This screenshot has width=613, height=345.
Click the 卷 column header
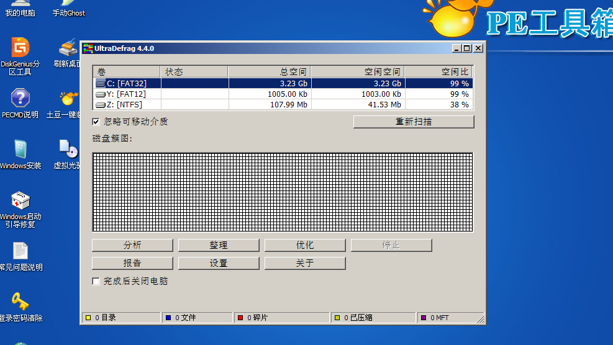126,72
